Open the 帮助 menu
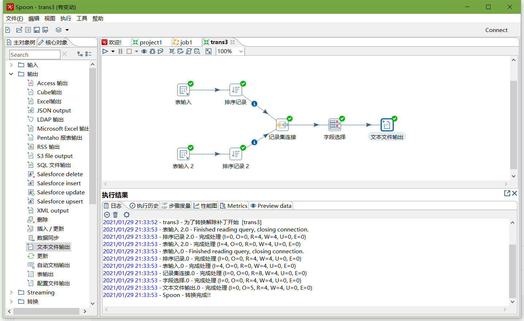Viewport: 524px width, 321px height. pyautogui.click(x=98, y=19)
